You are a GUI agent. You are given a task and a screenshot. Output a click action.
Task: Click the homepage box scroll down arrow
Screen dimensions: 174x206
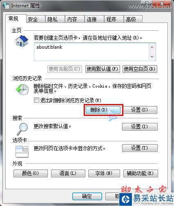point(152,57)
